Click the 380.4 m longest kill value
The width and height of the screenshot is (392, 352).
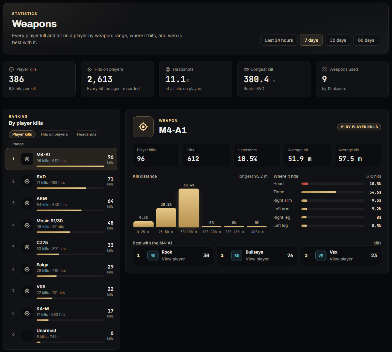tap(259, 79)
